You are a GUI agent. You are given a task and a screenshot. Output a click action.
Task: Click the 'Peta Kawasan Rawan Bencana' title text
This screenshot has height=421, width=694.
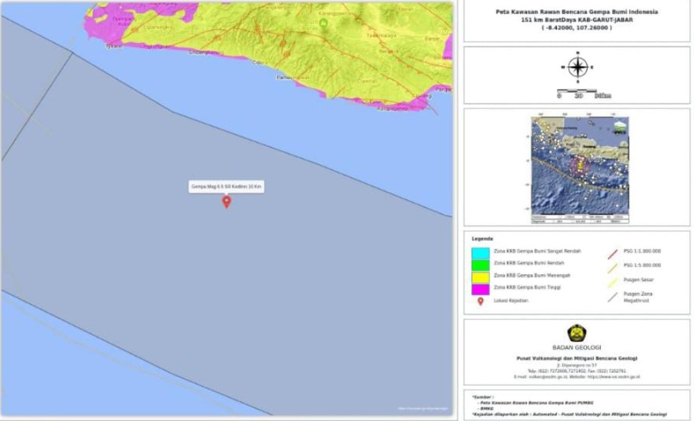pos(577,12)
